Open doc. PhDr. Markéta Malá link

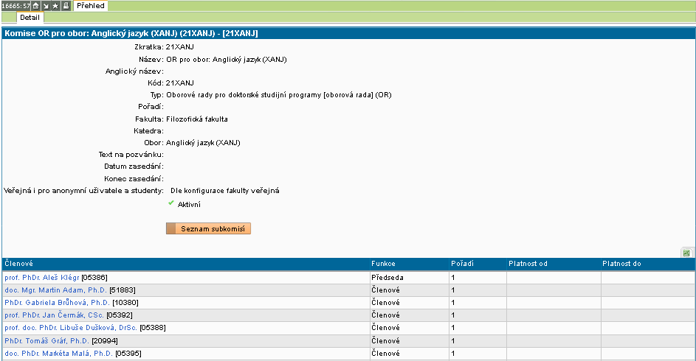click(59, 353)
